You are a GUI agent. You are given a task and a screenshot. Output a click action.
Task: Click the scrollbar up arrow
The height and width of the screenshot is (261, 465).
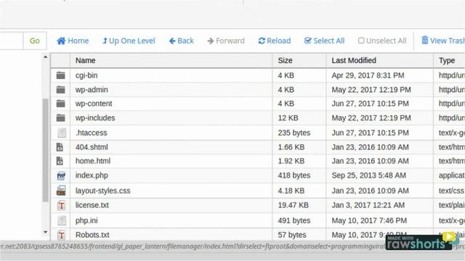pos(45,57)
